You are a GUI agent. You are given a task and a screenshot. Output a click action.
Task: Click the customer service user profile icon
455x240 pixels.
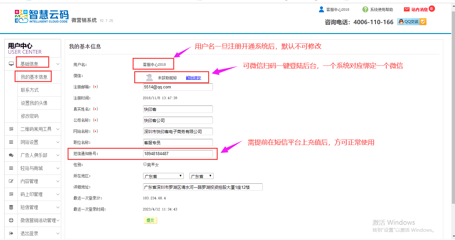(x=321, y=9)
